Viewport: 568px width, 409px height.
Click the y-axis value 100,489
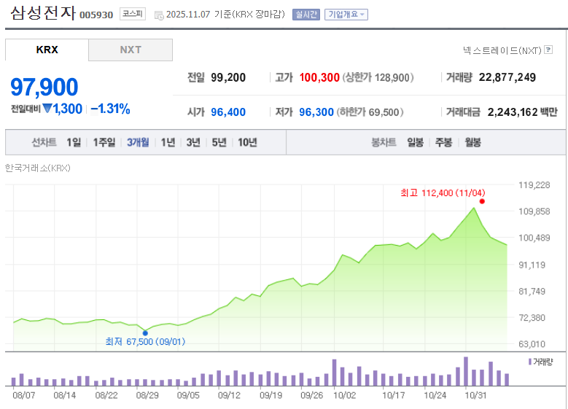(534, 238)
